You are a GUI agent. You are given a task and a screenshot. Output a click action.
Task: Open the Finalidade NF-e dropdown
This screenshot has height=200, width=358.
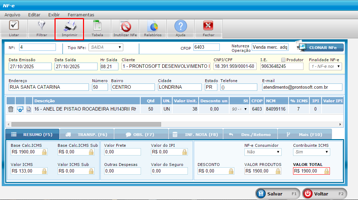(x=325, y=66)
